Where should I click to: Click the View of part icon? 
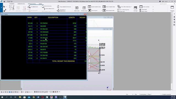click(90, 10)
